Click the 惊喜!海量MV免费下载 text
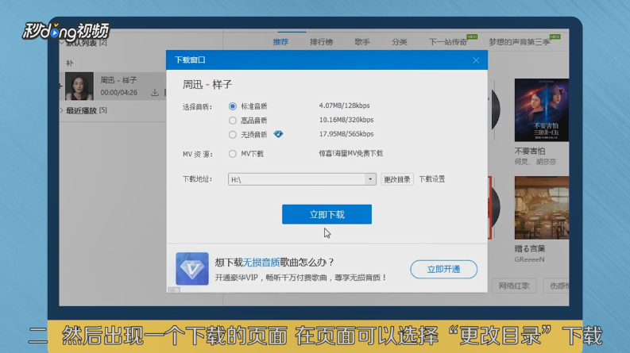 (351, 154)
